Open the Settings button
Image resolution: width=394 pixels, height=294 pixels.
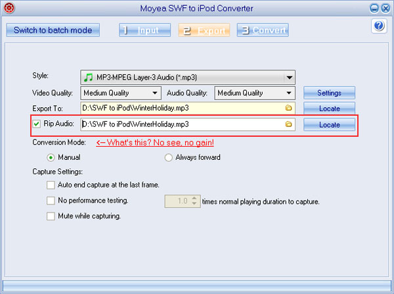click(329, 93)
